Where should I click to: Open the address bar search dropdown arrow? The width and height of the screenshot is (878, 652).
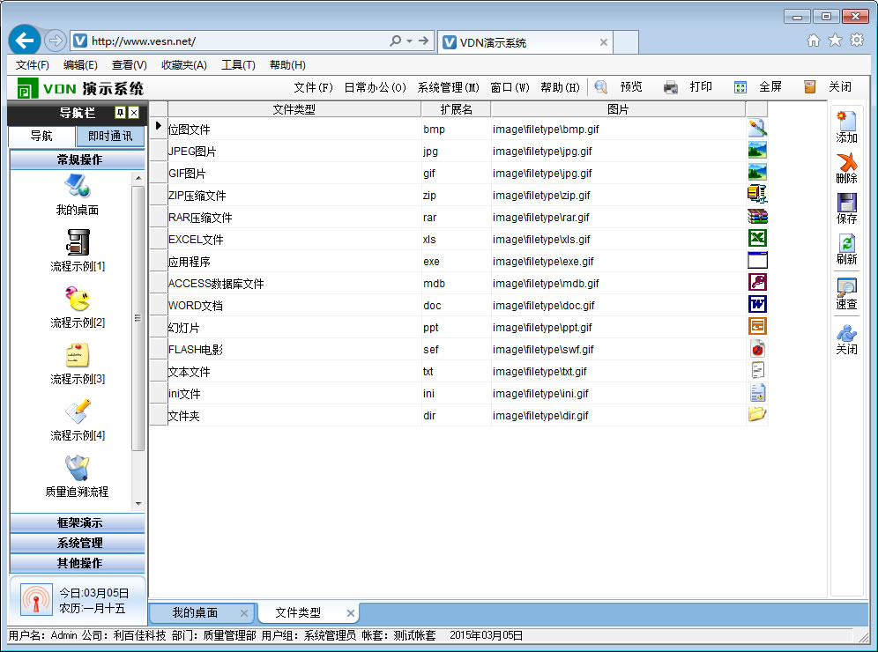(x=410, y=41)
